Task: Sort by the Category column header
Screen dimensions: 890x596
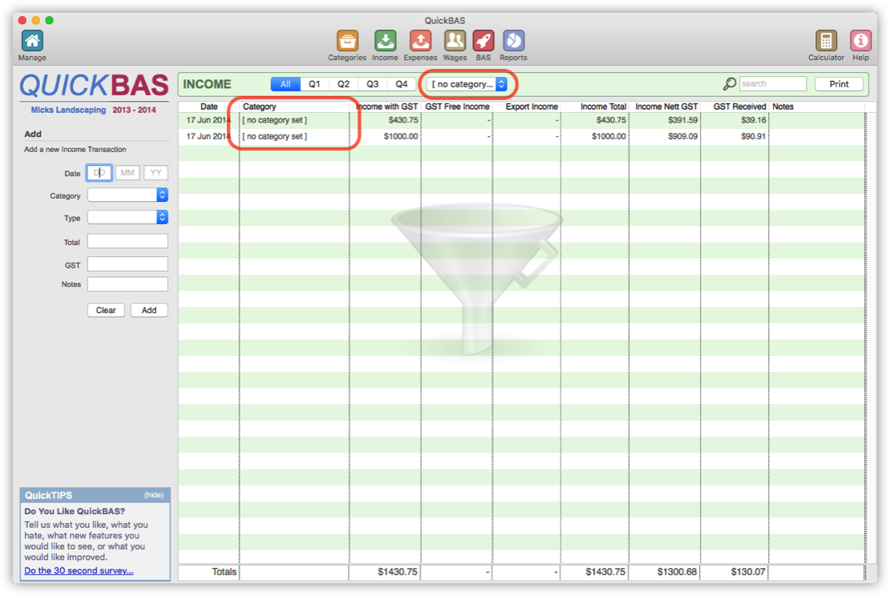Action: pos(294,107)
